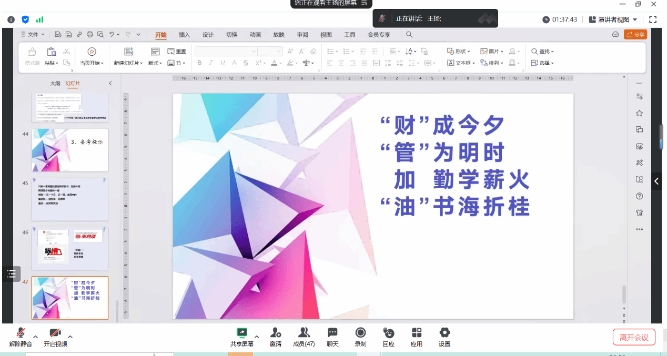Image resolution: width=667 pixels, height=356 pixels.
Task: Select slide 44 thumbnail titled 备考提示
Action: click(x=70, y=150)
